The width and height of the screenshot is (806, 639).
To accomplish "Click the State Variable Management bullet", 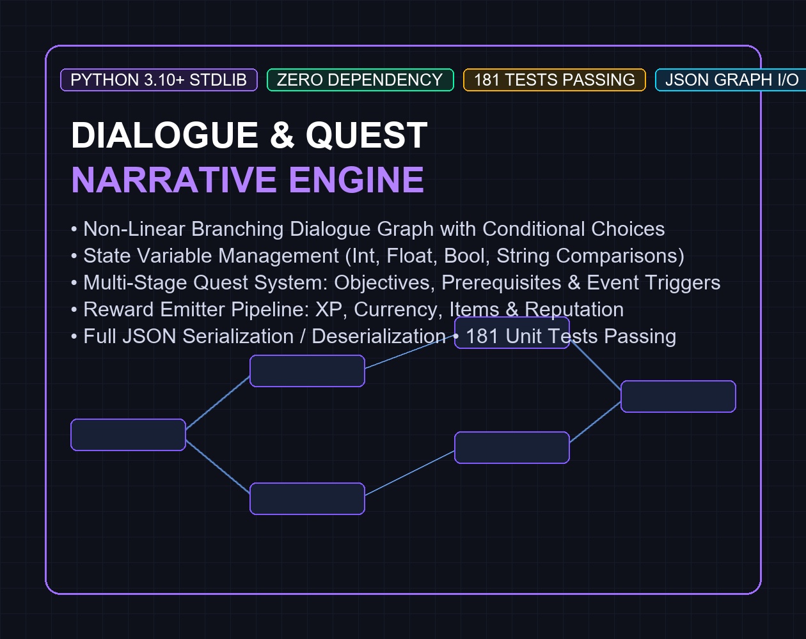I will (x=377, y=256).
